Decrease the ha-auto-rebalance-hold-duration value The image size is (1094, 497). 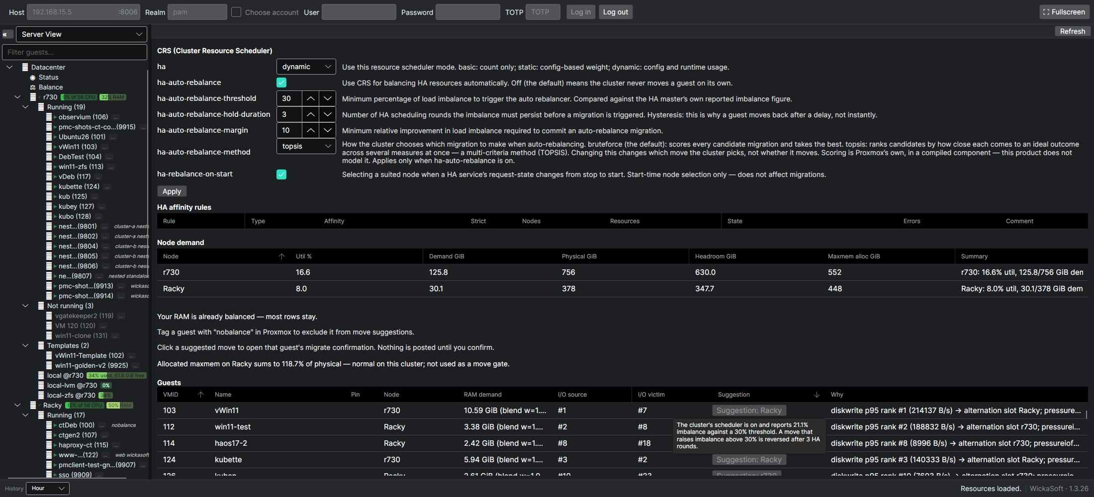tap(327, 114)
